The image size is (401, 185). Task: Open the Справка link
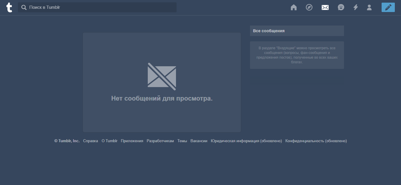[x=90, y=141]
